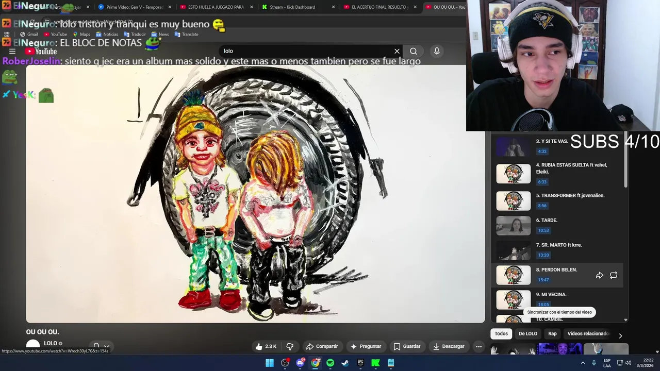Loop the '8. PERDON BELEN.' chapter via repeat icon
Viewport: 660px width, 371px height.
[614, 275]
